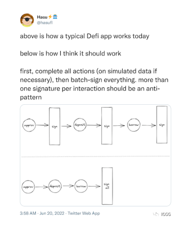191x226 pixels.
Task: Click the bottom-row approv circle
Action: [x=28, y=187]
